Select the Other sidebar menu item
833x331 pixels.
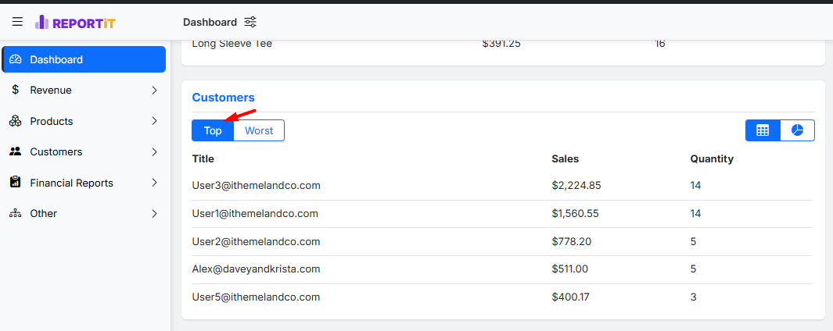(x=44, y=213)
